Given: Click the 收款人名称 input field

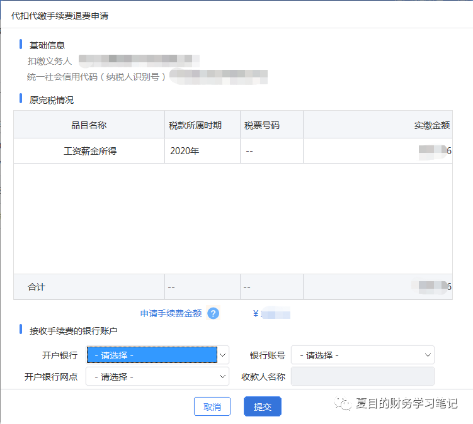Looking at the screenshot, I should (x=363, y=376).
